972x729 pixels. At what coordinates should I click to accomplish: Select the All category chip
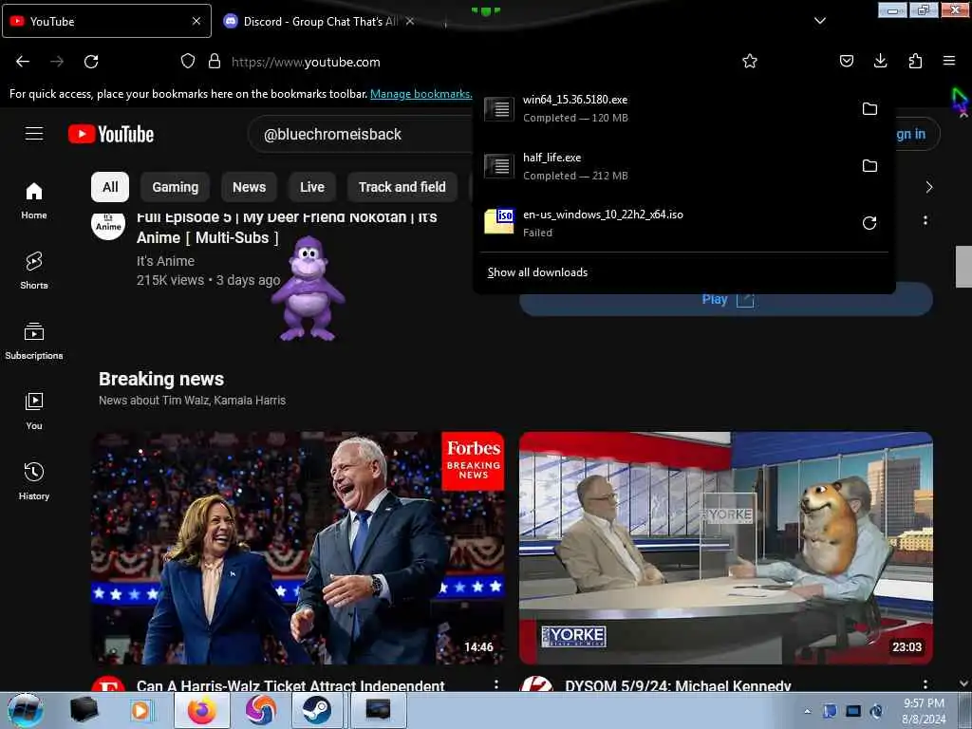[x=110, y=187]
